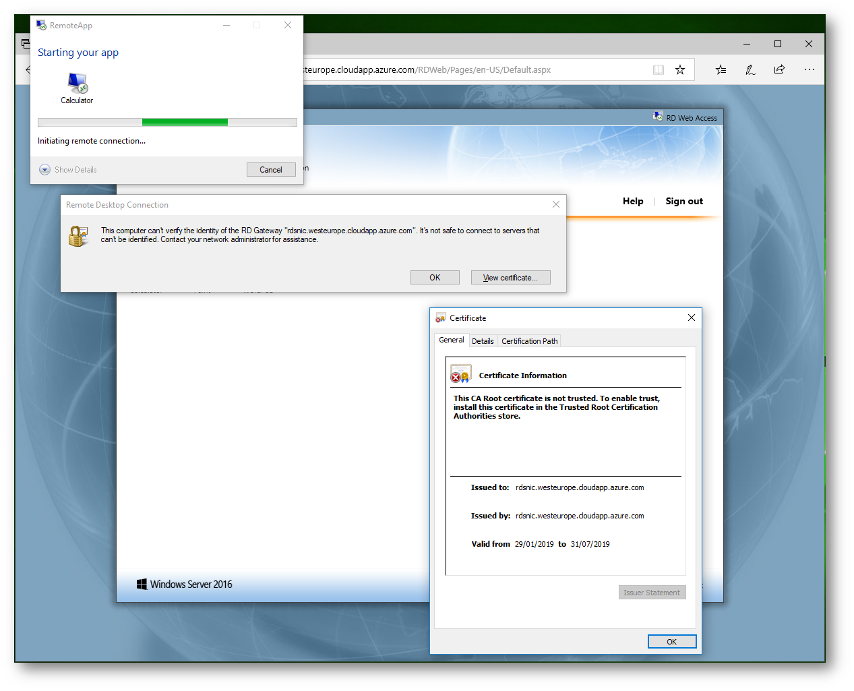This screenshot has height=691, width=854.
Task: Click the Valid from date 29/01/2019
Action: click(535, 544)
